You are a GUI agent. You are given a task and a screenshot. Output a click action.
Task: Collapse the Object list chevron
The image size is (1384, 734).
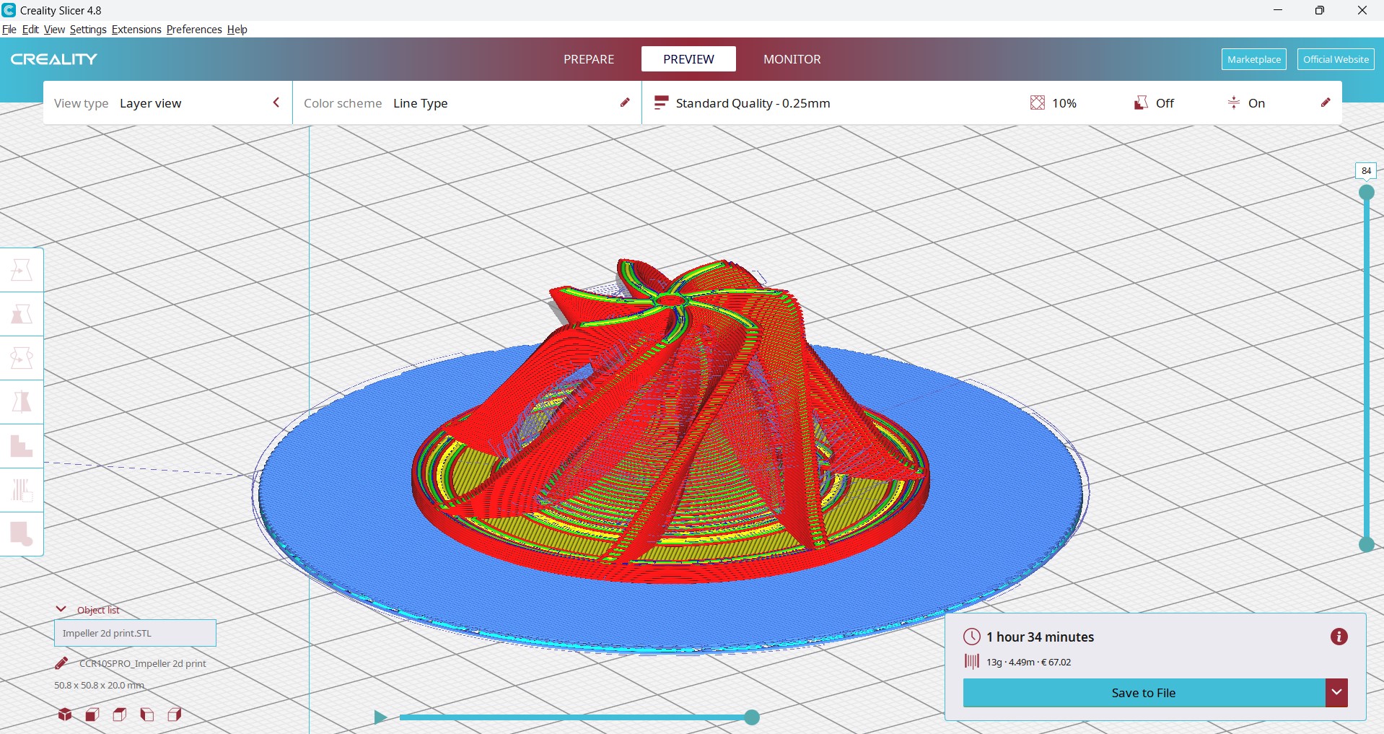point(61,609)
